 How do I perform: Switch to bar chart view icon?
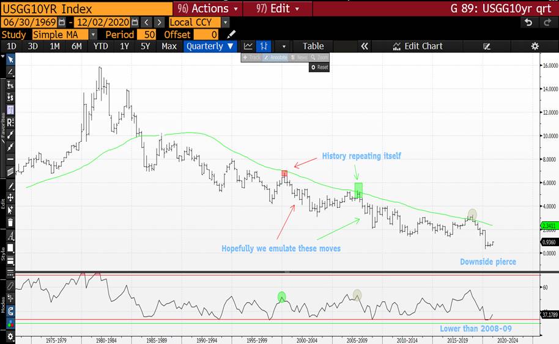click(x=264, y=46)
